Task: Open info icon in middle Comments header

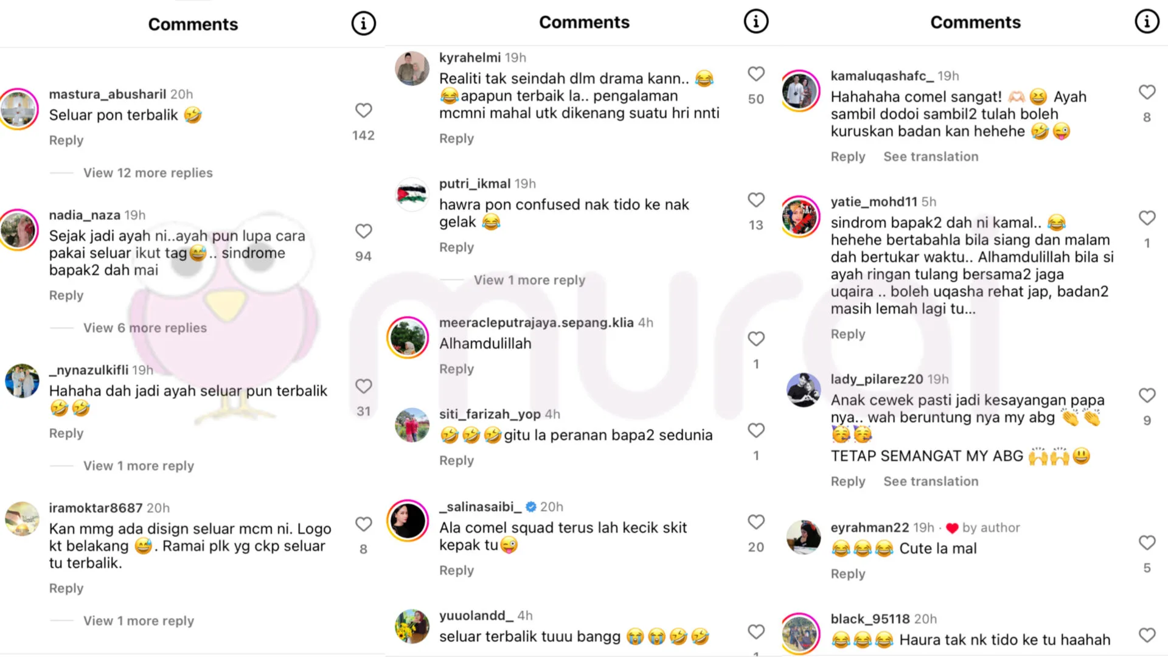Action: [x=756, y=22]
